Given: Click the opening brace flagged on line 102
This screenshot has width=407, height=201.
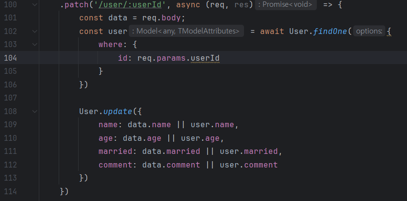Looking at the screenshot, I should (389, 32).
